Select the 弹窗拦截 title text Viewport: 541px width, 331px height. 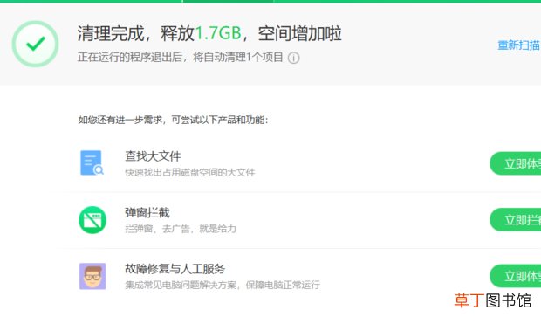[x=147, y=212]
